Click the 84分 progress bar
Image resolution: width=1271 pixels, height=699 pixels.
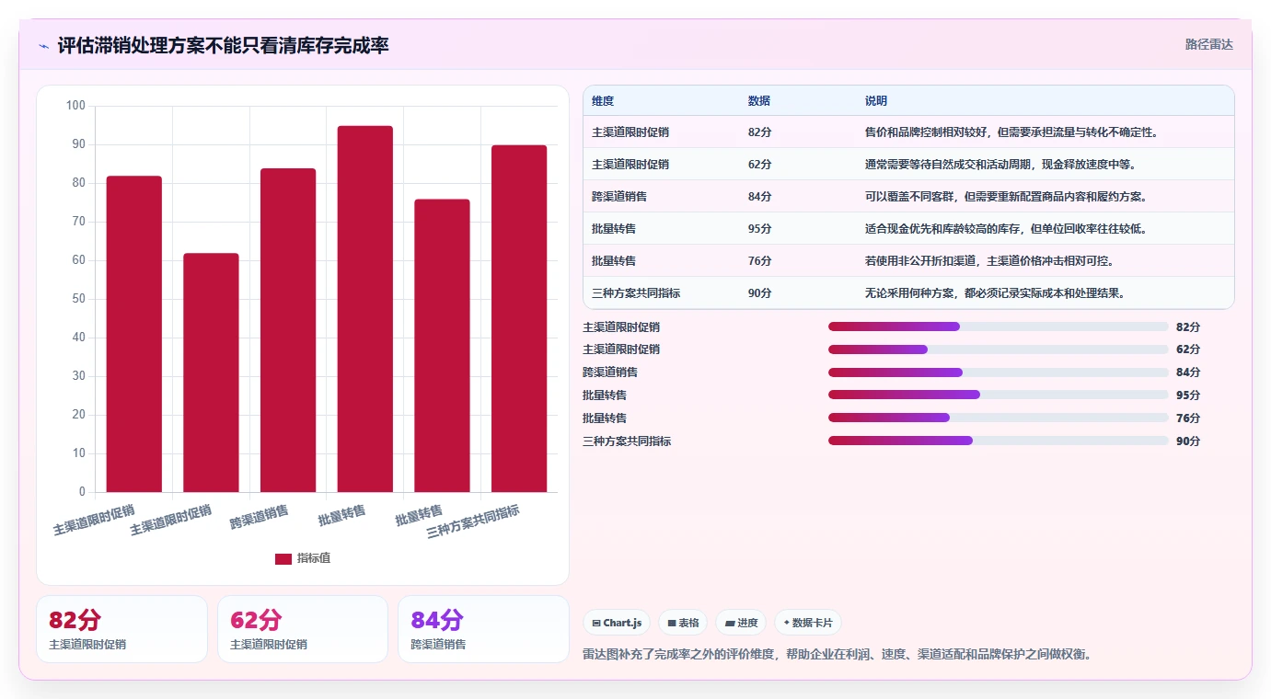[x=999, y=372]
